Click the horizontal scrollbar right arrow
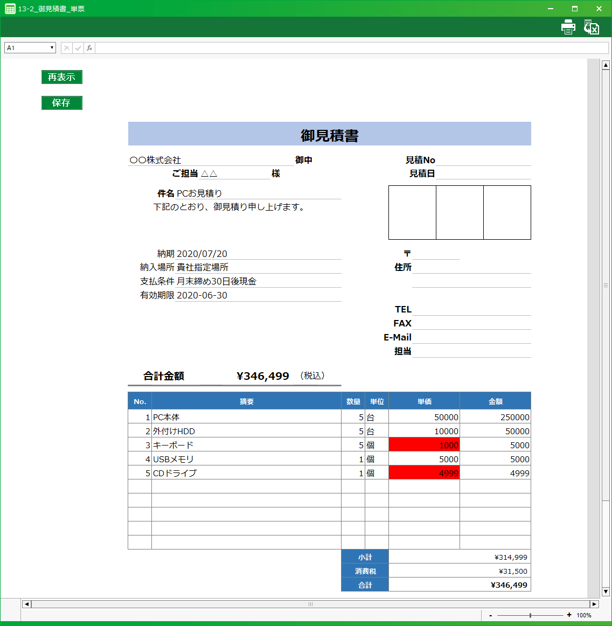This screenshot has width=612, height=626. coord(594,604)
